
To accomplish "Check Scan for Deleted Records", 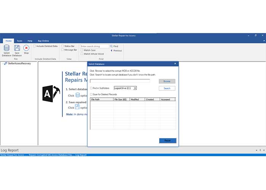I will 91,94.
